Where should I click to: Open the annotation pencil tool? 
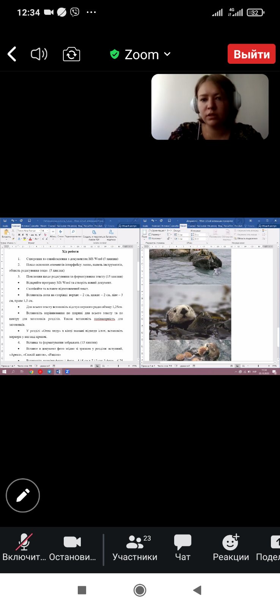[23, 495]
